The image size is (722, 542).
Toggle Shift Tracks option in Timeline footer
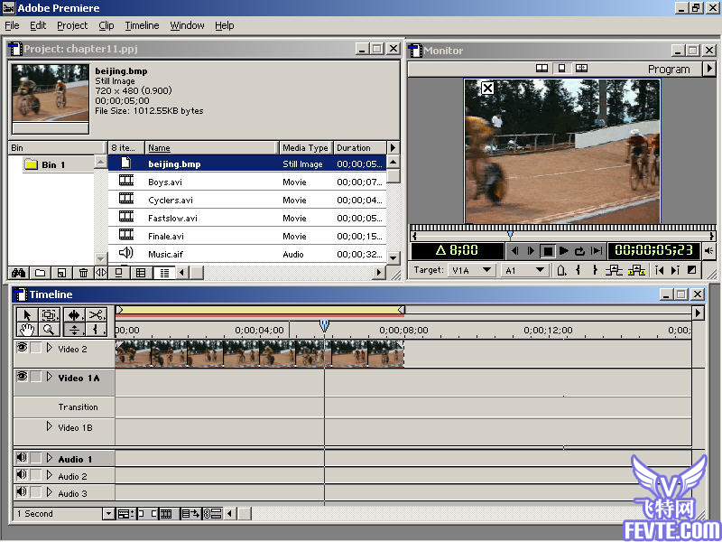190,513
